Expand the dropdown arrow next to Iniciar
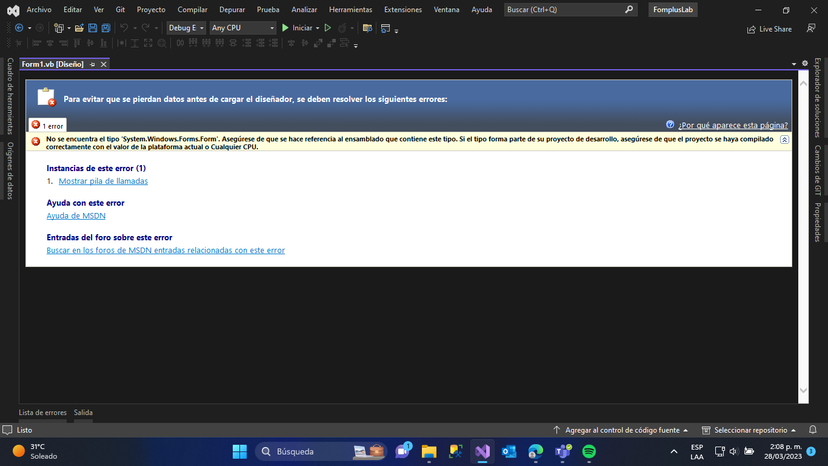The image size is (828, 466). click(318, 28)
